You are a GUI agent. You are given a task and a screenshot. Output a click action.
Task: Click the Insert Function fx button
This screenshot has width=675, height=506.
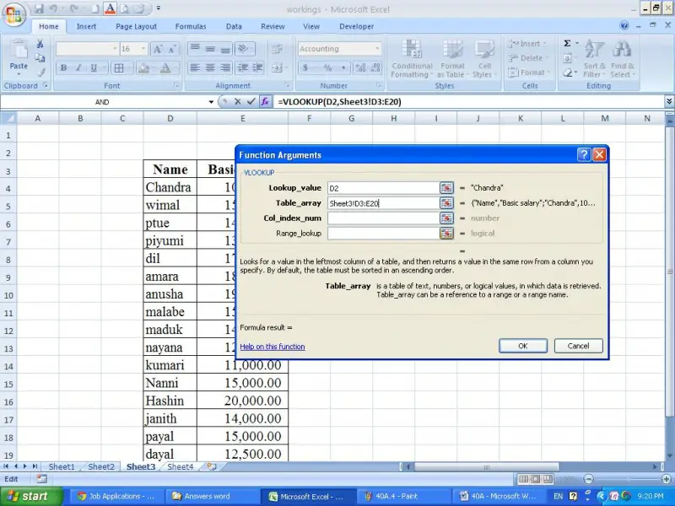pos(265,102)
